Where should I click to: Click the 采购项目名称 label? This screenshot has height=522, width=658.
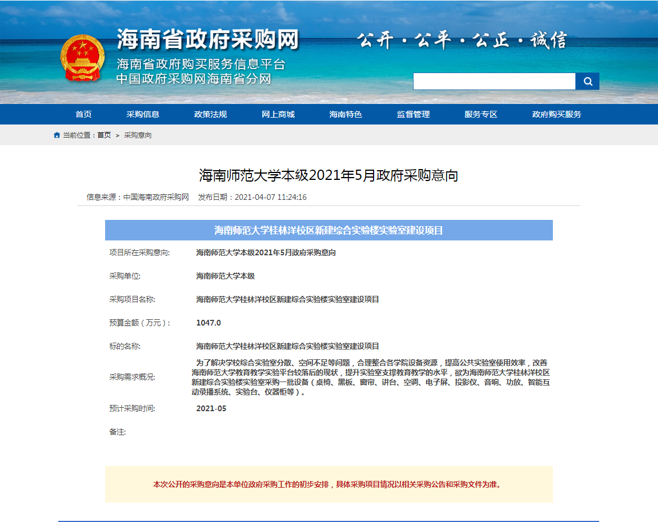pos(132,299)
